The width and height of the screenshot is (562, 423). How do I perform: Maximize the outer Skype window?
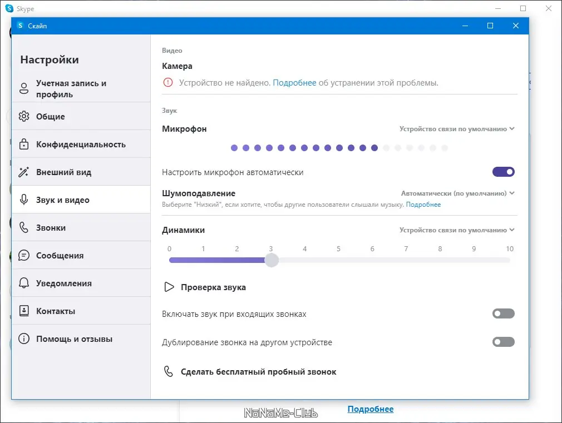coord(523,8)
